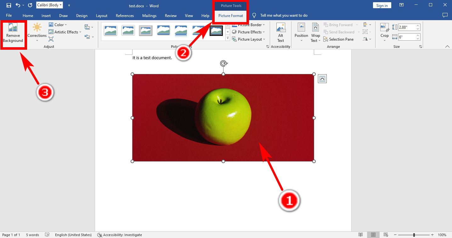The width and height of the screenshot is (452, 238).
Task: Open the Comments pane icon
Action: pos(445,15)
